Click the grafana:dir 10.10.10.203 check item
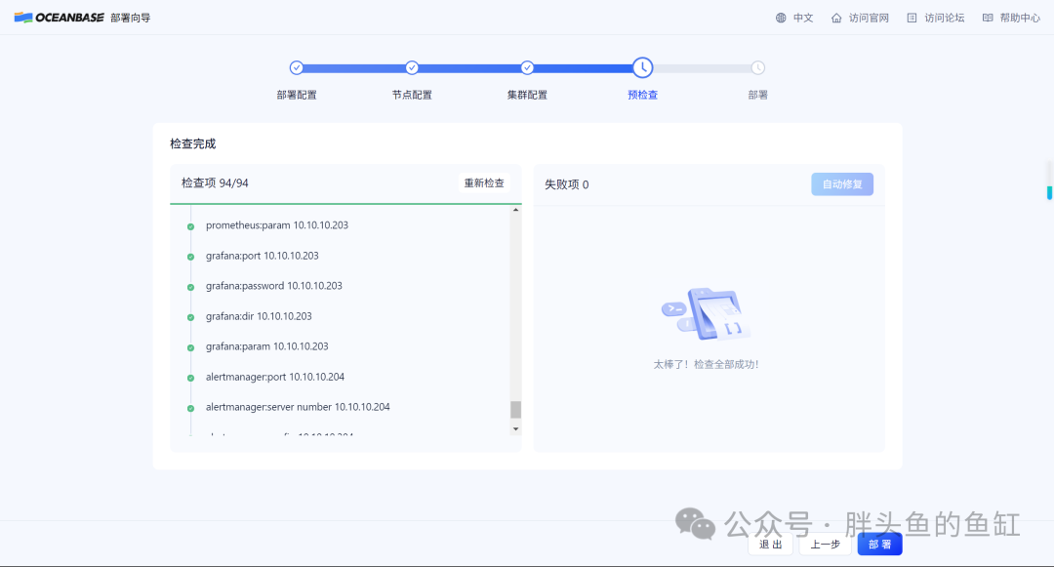The width and height of the screenshot is (1054, 567). point(259,316)
